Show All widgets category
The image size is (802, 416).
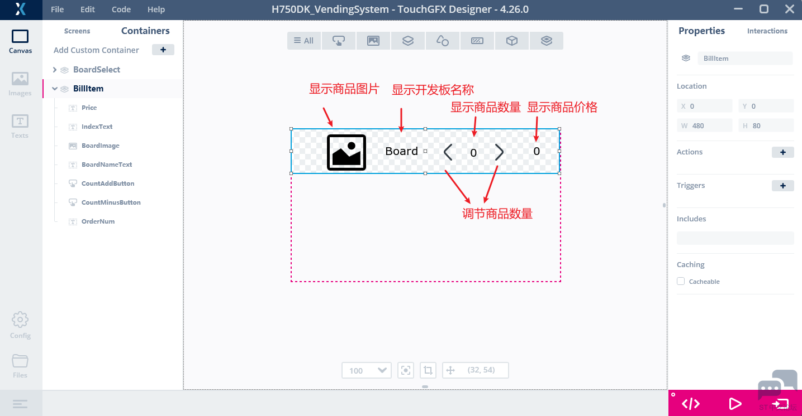click(x=304, y=41)
